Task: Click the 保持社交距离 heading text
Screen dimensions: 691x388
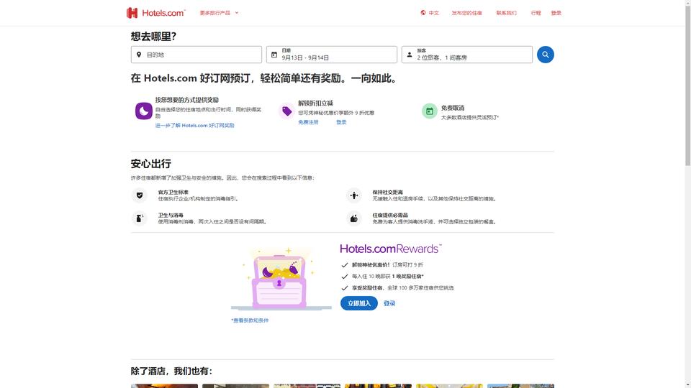Action: (387, 193)
